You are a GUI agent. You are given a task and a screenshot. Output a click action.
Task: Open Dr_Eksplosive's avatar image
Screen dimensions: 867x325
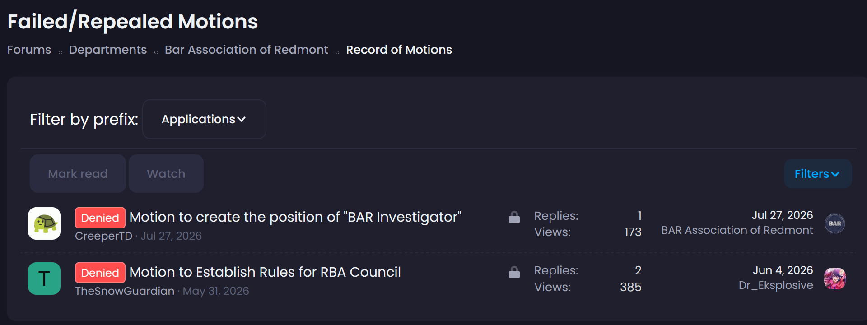(835, 279)
